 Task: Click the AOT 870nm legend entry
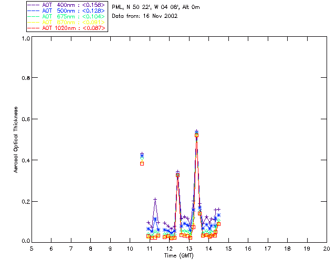pos(67,22)
